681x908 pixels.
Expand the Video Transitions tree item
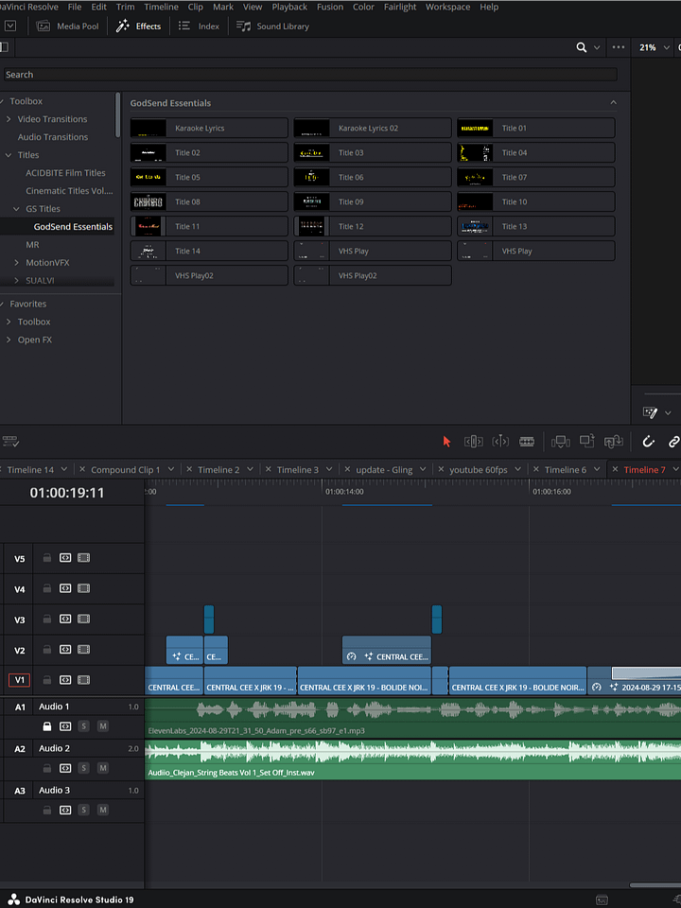(9, 119)
